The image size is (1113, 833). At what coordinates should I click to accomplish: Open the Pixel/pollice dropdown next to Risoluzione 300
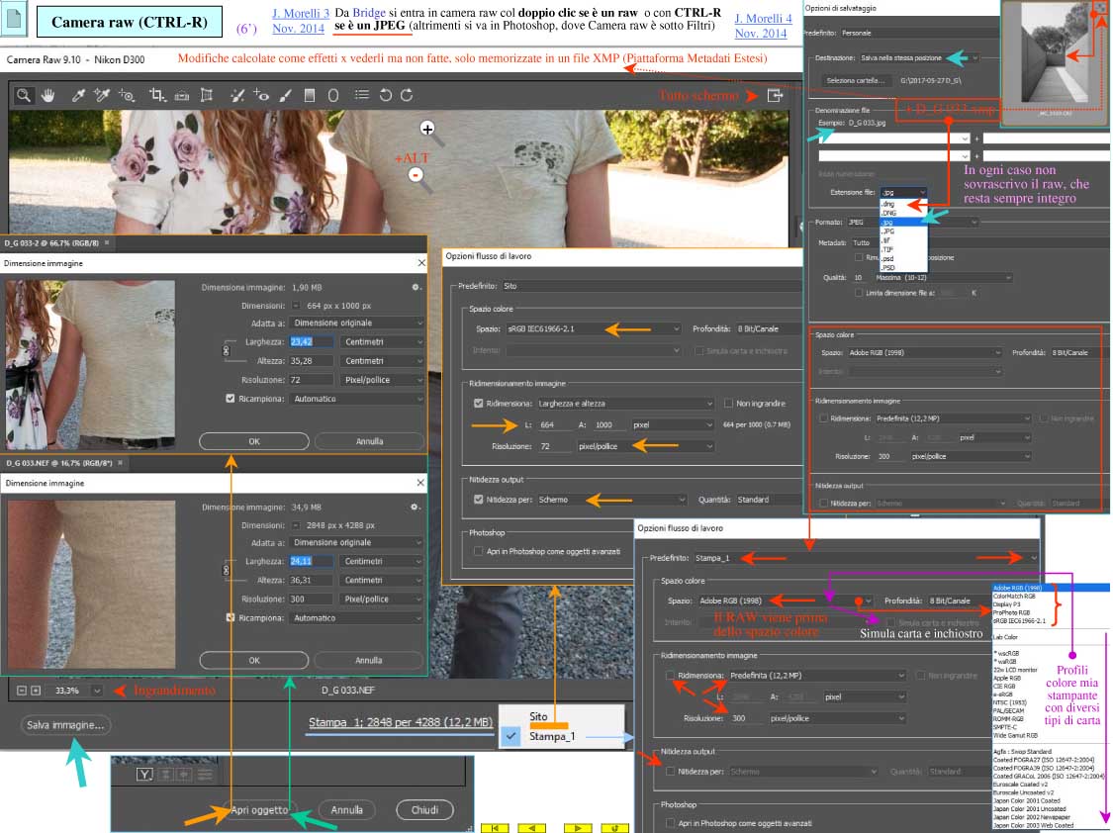pyautogui.click(x=383, y=599)
